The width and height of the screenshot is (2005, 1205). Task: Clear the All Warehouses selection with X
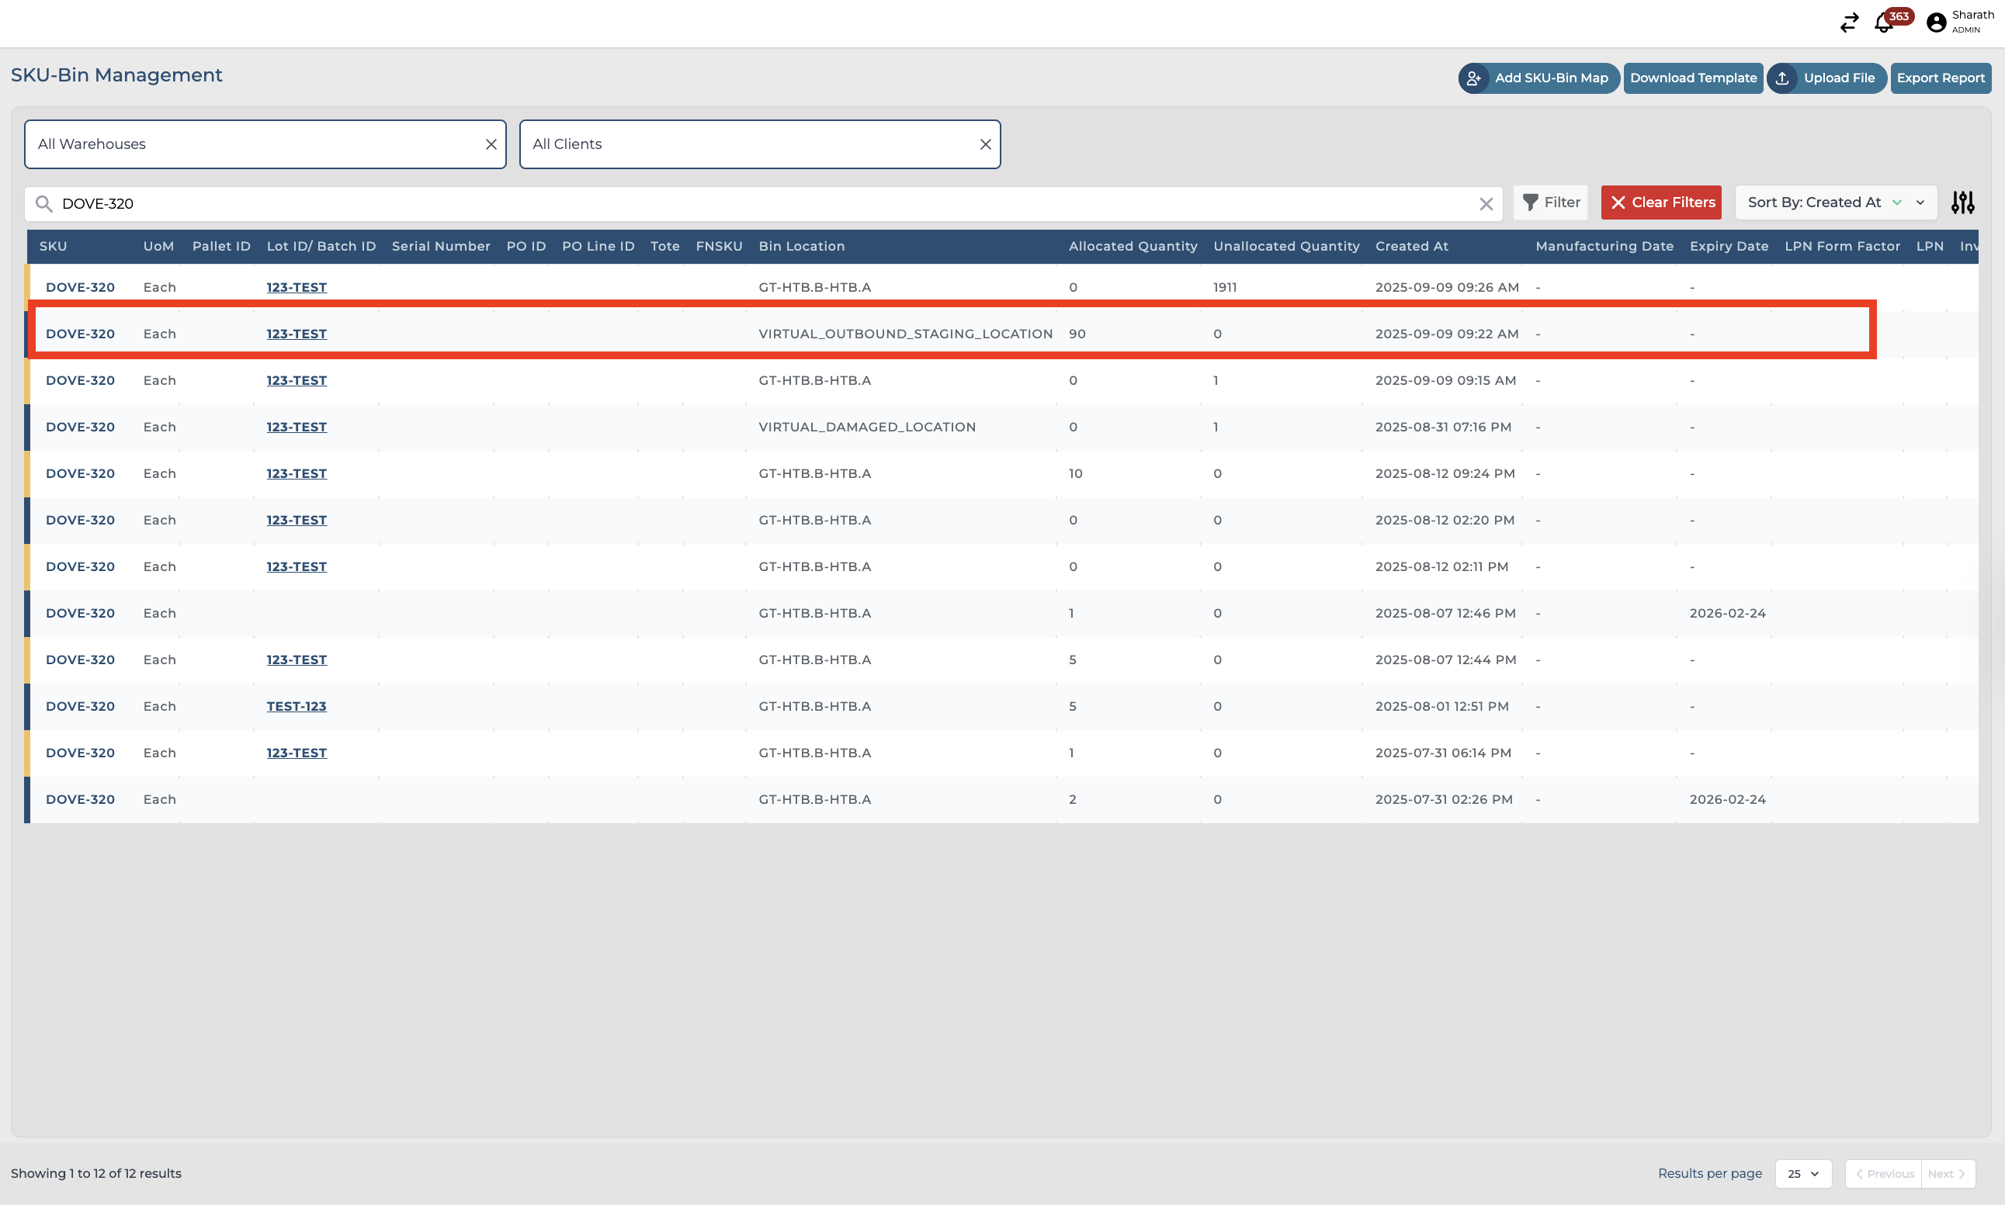[x=491, y=144]
